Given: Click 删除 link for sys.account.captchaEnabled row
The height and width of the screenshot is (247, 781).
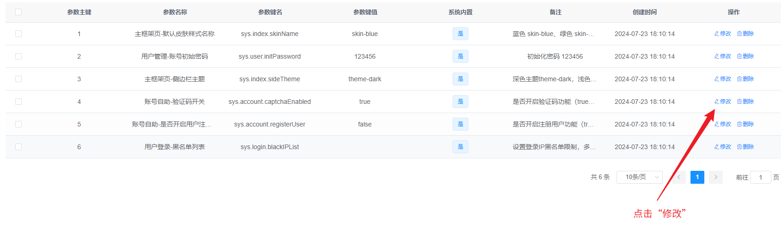Looking at the screenshot, I should pos(745,102).
